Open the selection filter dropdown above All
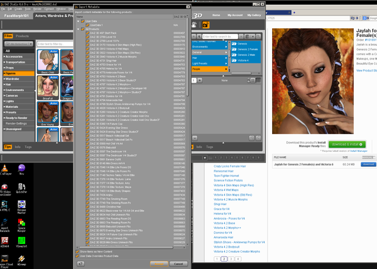The width and height of the screenshot is (377, 269). point(18,44)
